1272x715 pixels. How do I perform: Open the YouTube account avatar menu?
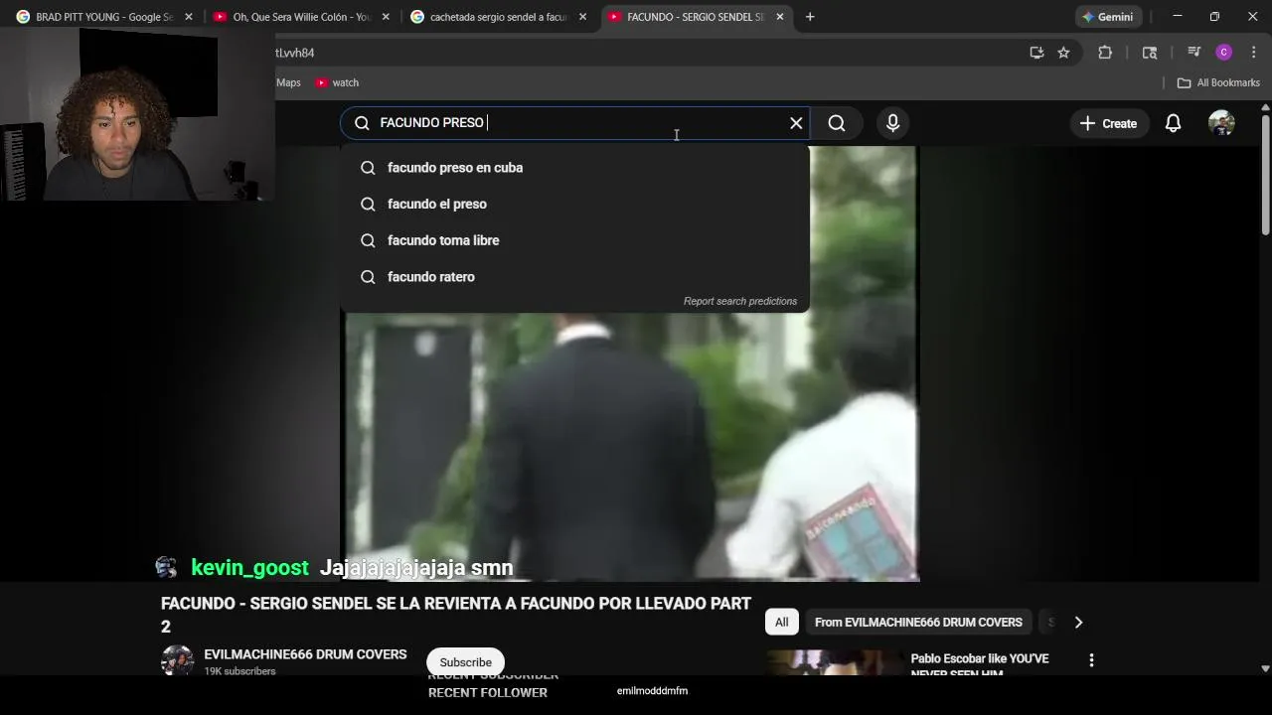(x=1221, y=123)
